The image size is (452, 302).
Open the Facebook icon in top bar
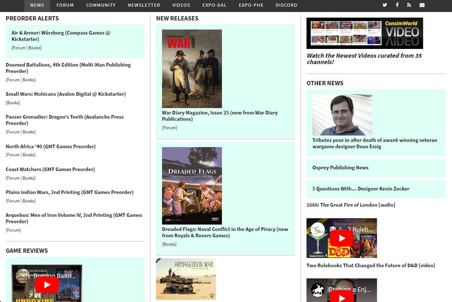point(397,5)
